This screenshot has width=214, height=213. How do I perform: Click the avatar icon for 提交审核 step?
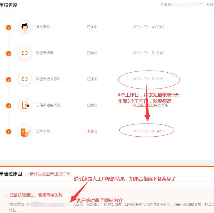tap(25, 27)
